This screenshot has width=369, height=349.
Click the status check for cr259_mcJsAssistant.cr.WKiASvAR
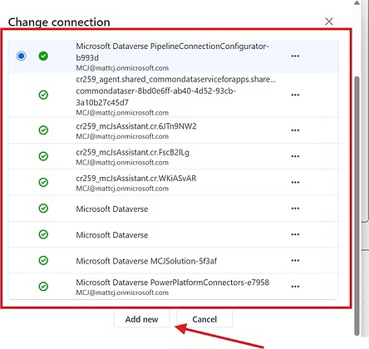coord(43,182)
